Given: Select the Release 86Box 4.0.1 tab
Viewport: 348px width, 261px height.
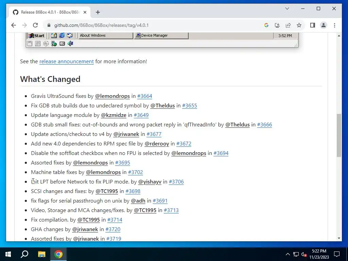Looking at the screenshot, I should (50, 12).
